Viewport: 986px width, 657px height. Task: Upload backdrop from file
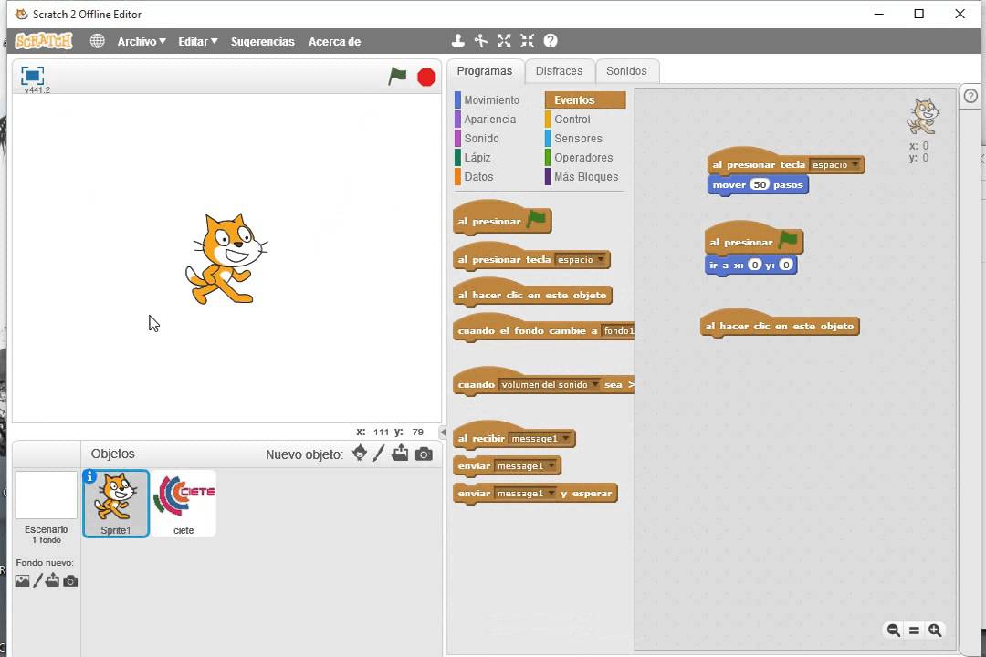click(x=53, y=580)
